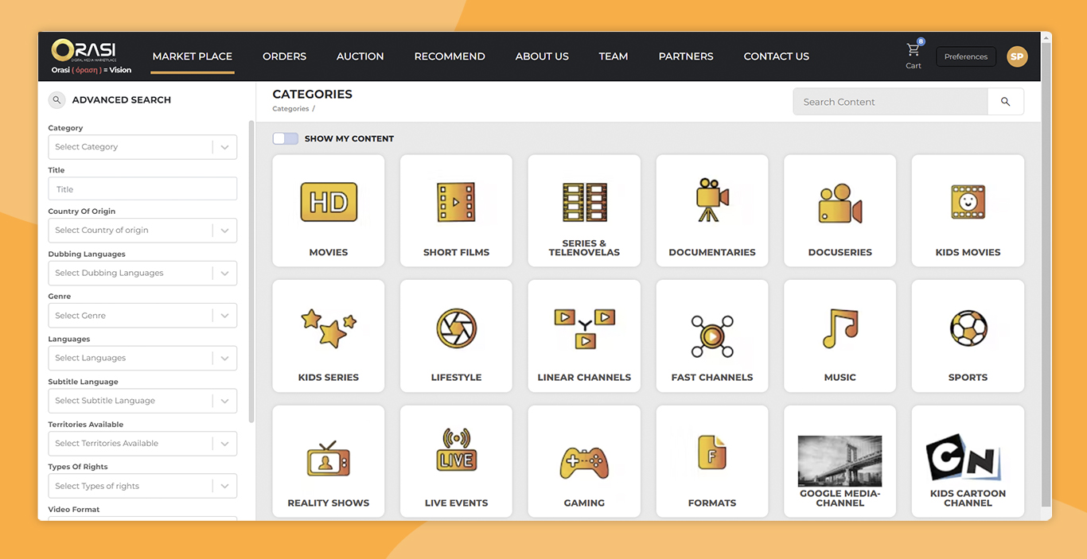Open the Subtitle Language dropdown
Screen dimensions: 1087x559
click(x=142, y=401)
